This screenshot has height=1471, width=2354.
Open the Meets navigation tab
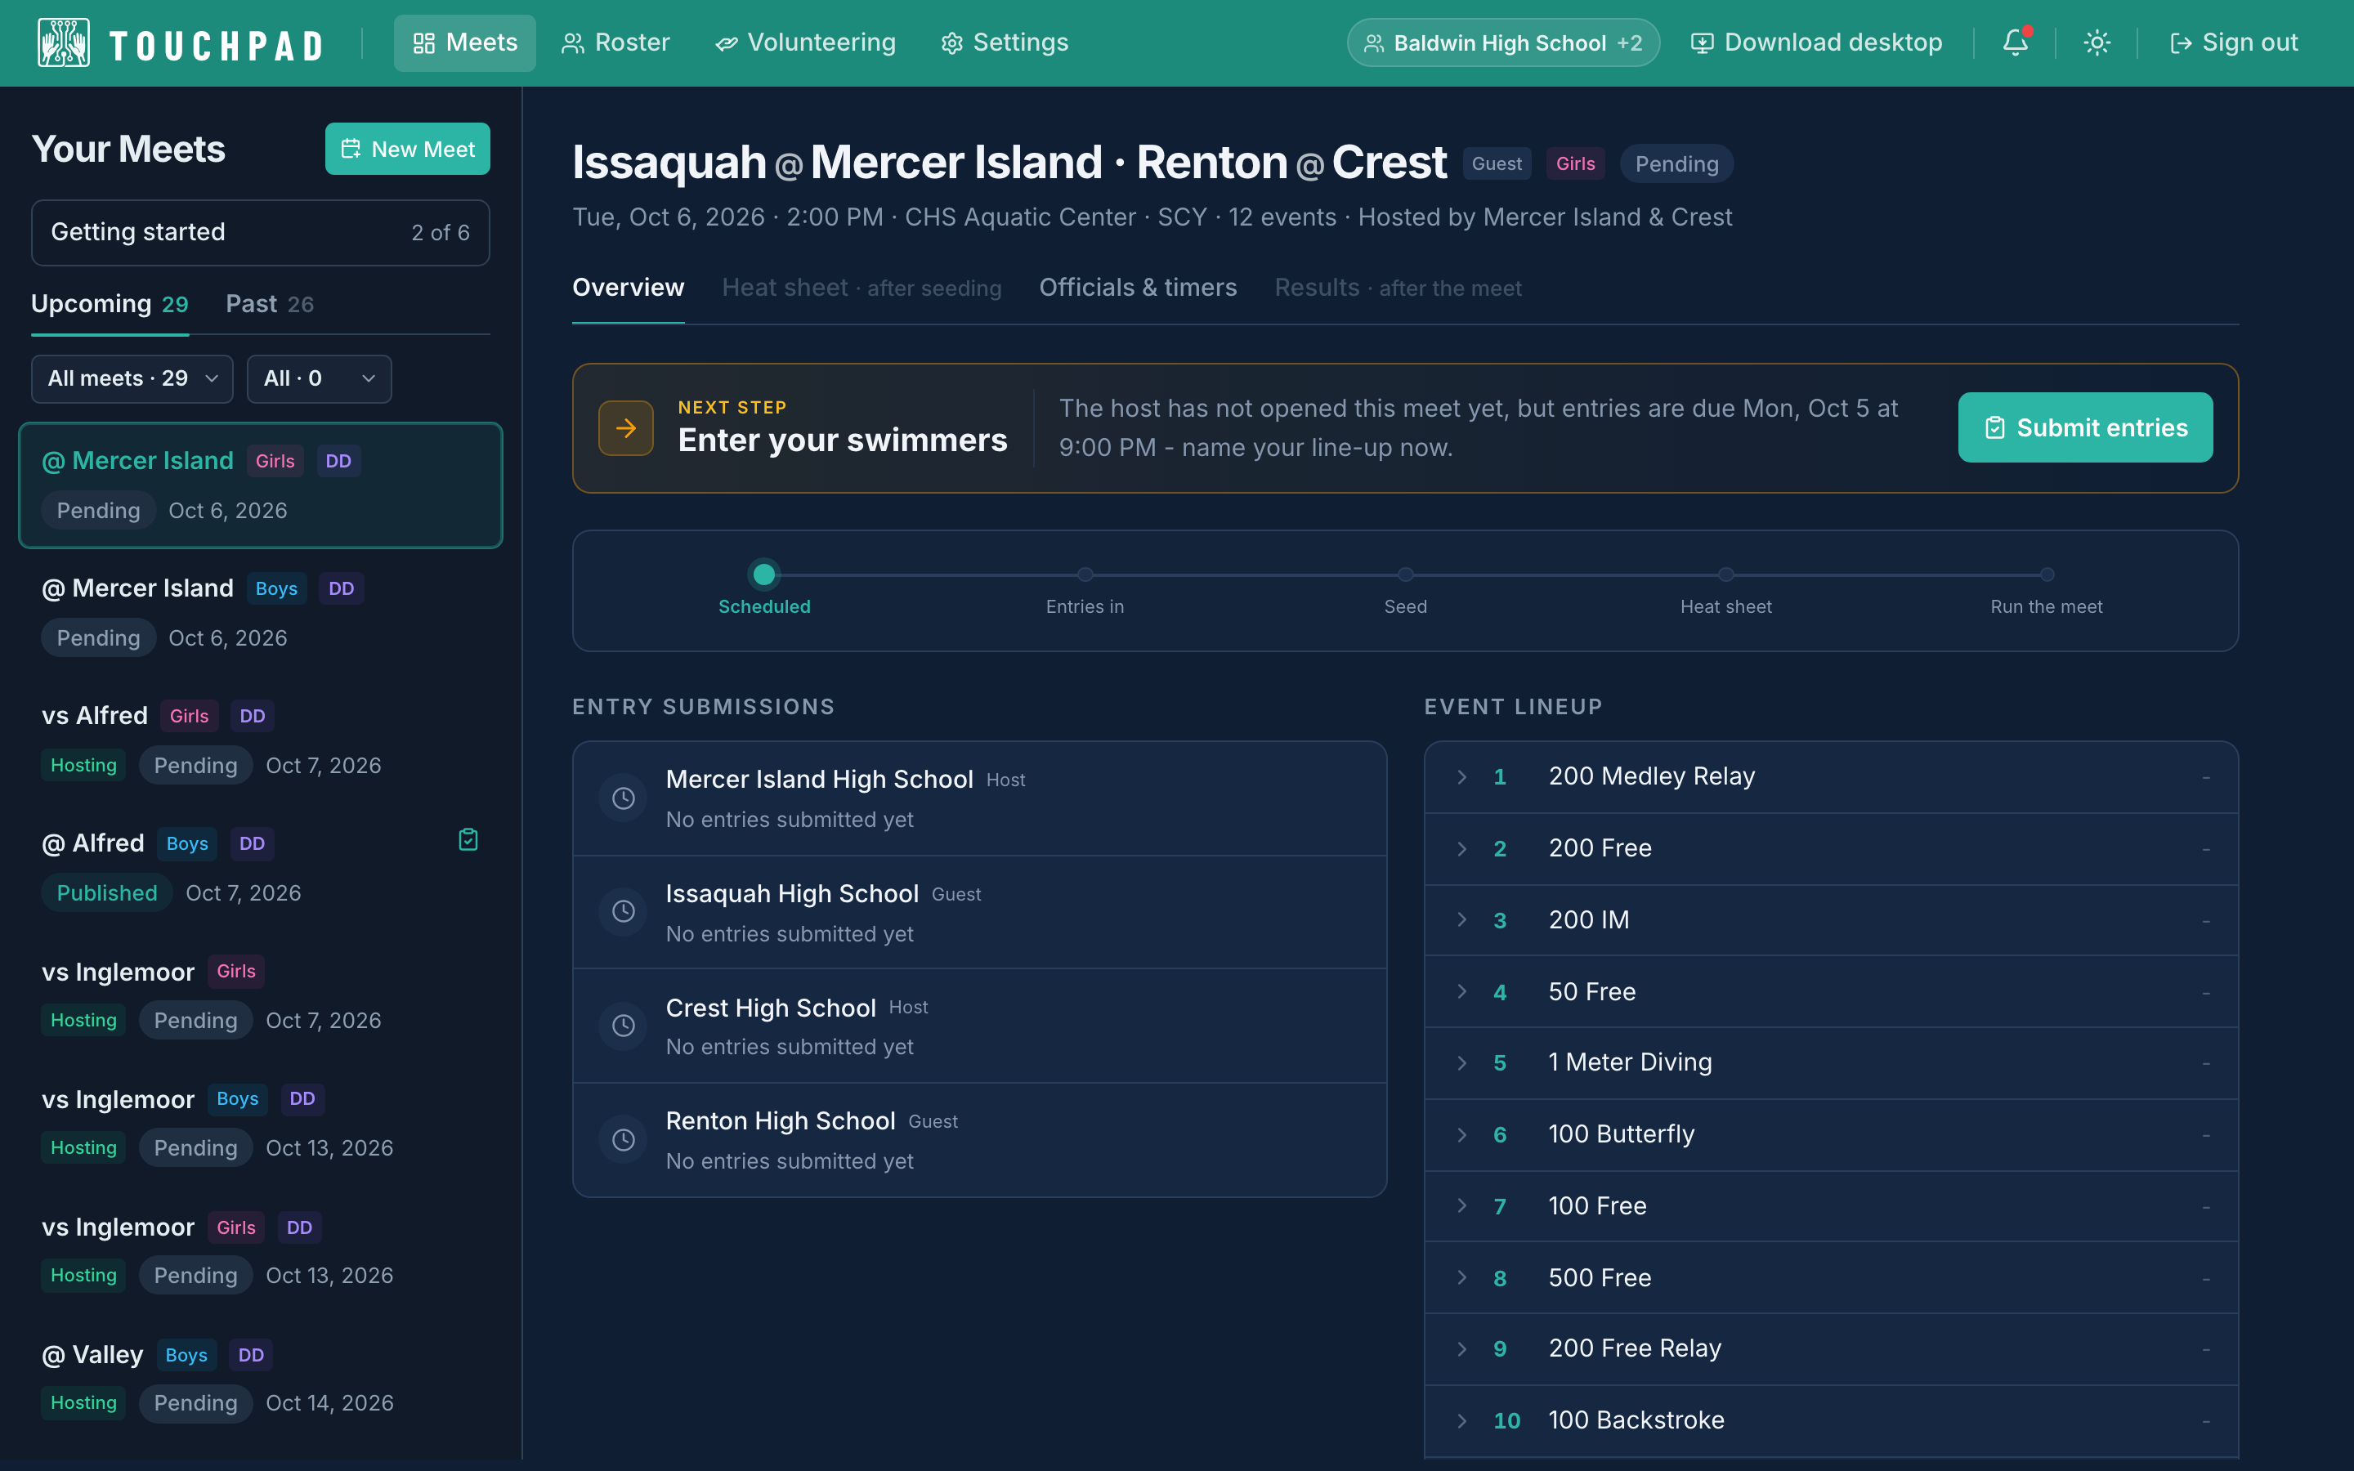point(465,42)
